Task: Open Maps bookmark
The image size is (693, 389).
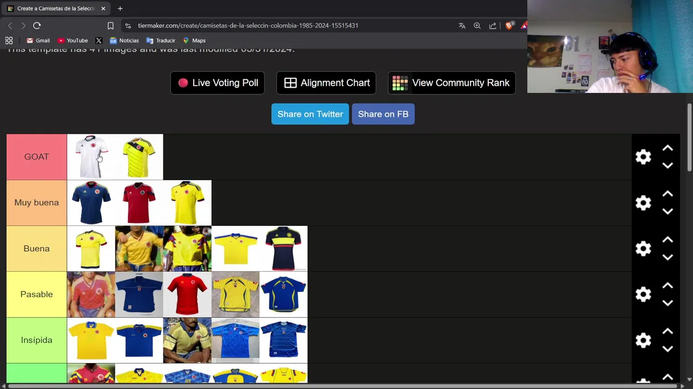Action: (x=194, y=41)
